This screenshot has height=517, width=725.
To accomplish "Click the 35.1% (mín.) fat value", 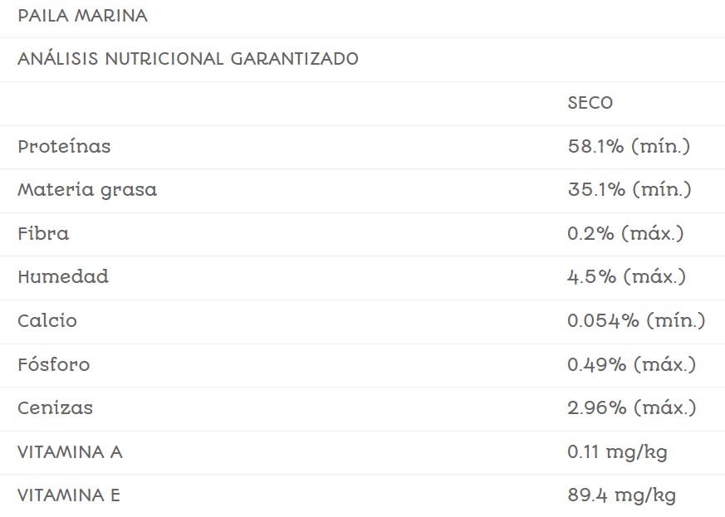I will click(x=629, y=190).
